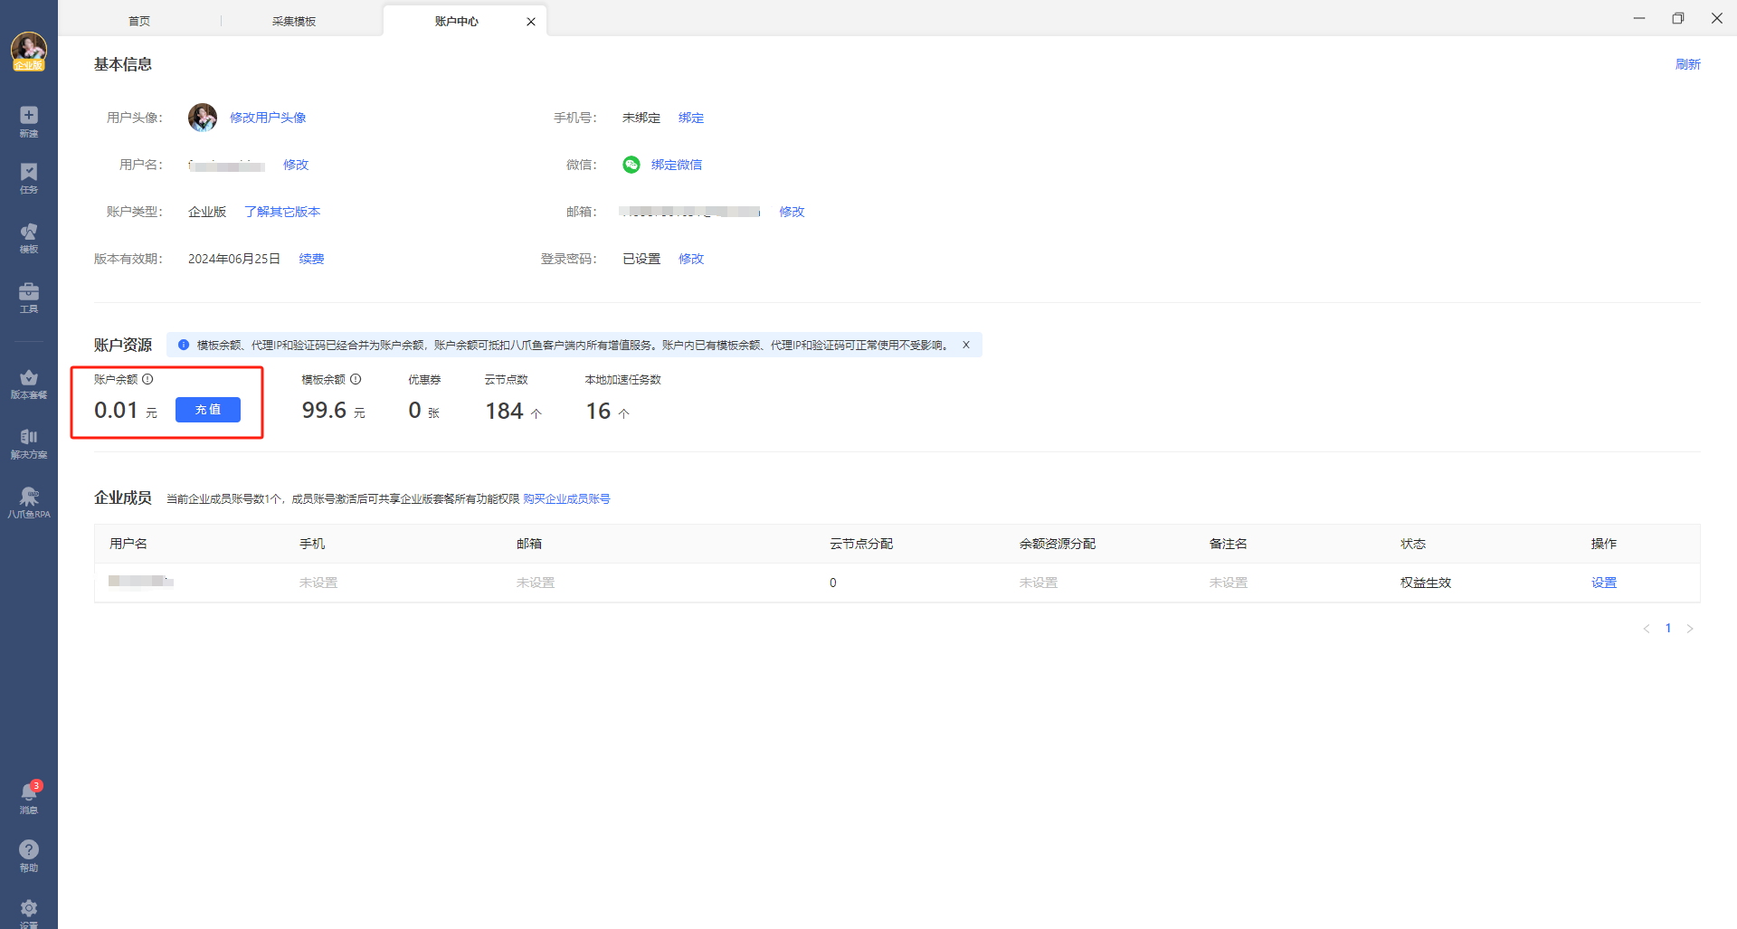
Task: Open the 帮助 question mark icon
Action: coord(29,854)
